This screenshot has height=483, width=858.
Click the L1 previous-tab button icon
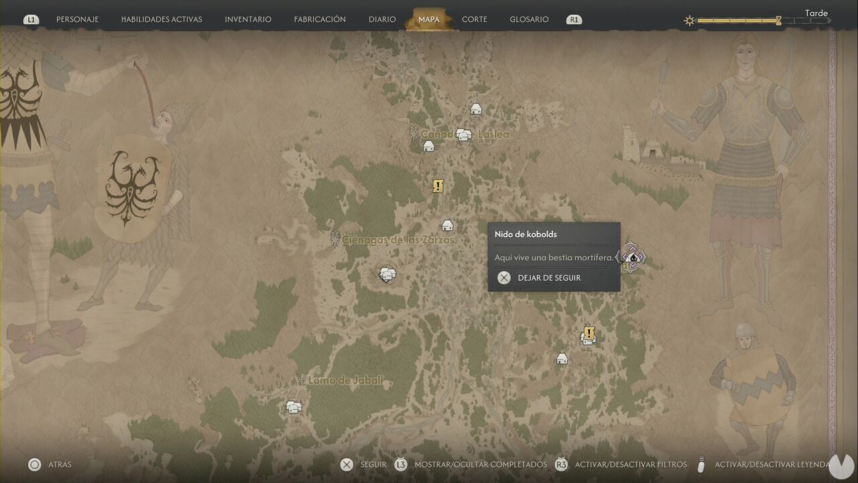pos(31,19)
